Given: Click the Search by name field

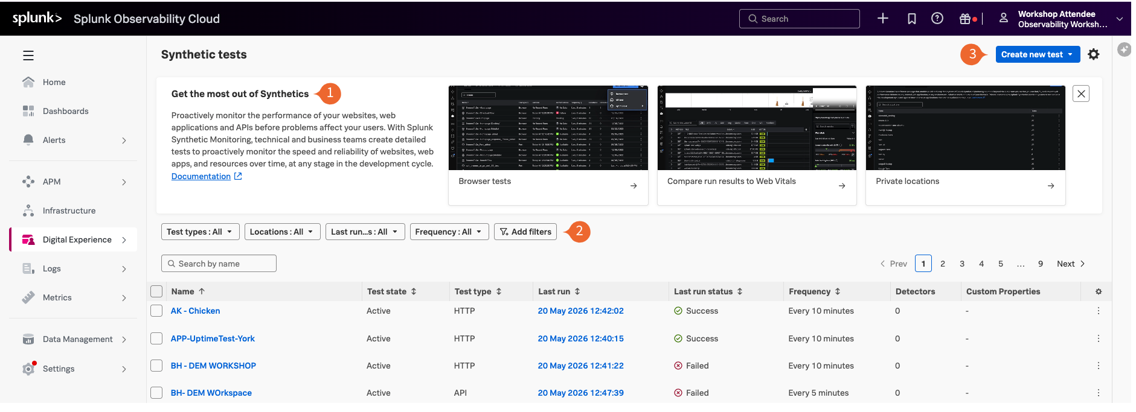Looking at the screenshot, I should coord(219,264).
